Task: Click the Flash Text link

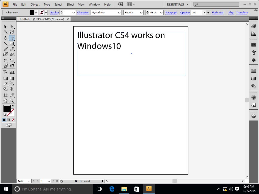Action: 218,13
